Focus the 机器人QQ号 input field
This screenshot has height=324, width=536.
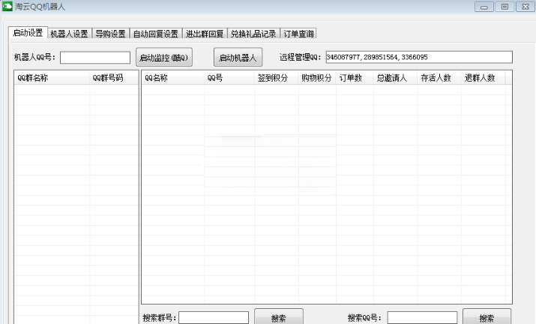(95, 58)
